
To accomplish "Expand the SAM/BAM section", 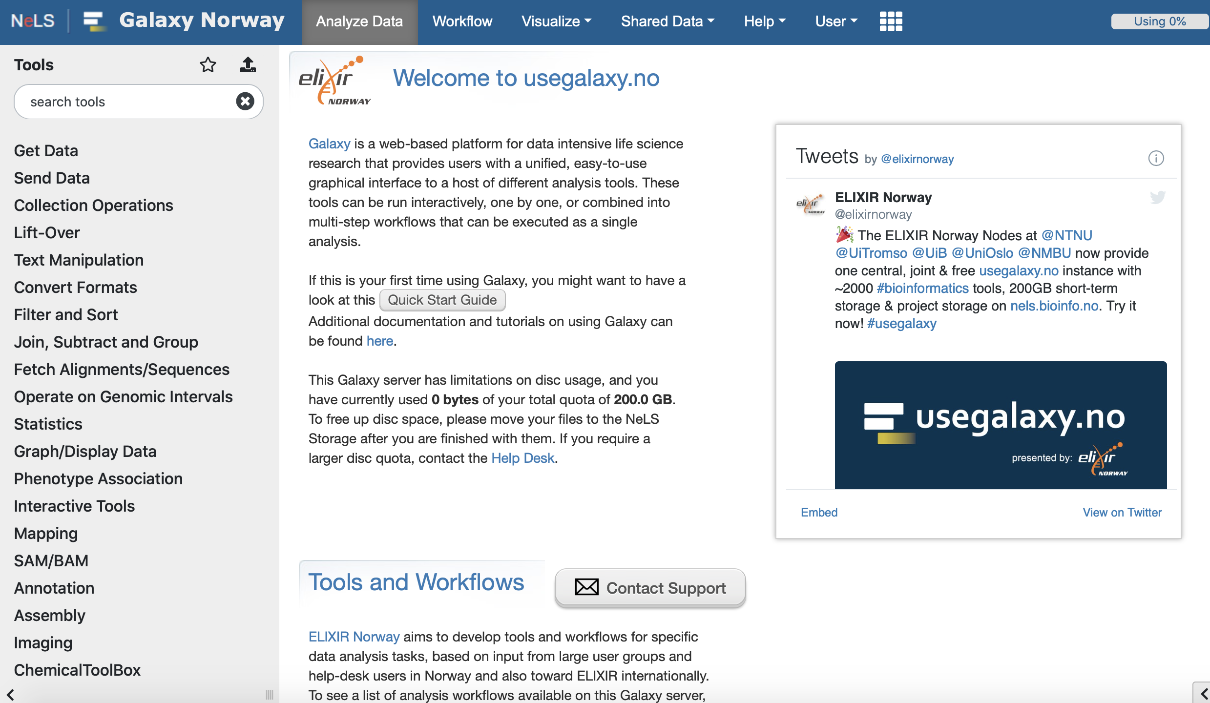I will (x=51, y=560).
